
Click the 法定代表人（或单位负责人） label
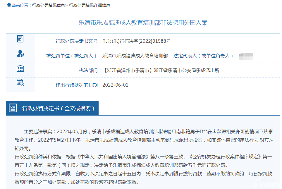tap(204, 56)
